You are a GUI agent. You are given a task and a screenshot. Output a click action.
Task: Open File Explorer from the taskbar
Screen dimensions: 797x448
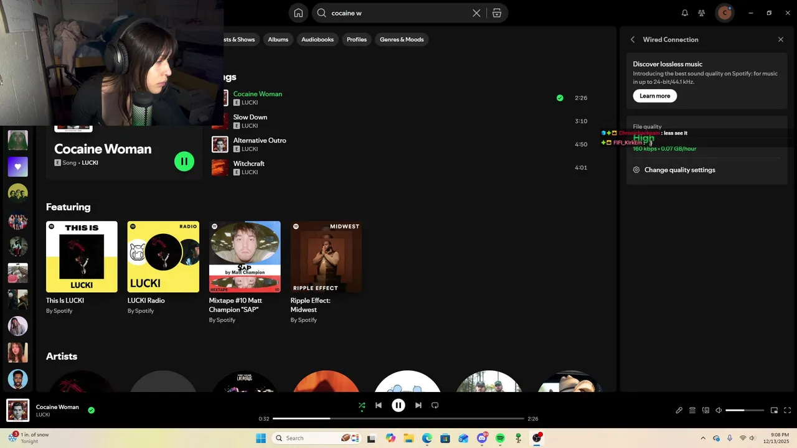tap(409, 438)
